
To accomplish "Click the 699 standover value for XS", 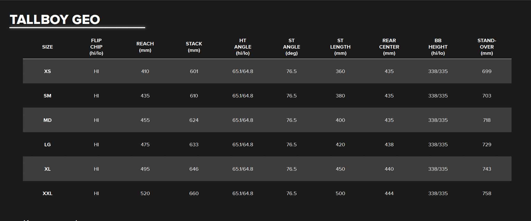I will (487, 71).
